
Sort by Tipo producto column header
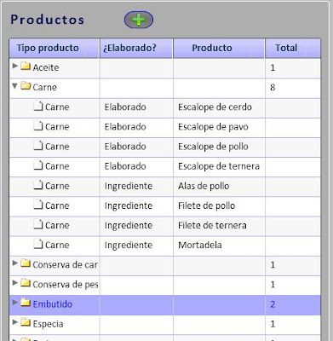pyautogui.click(x=55, y=49)
